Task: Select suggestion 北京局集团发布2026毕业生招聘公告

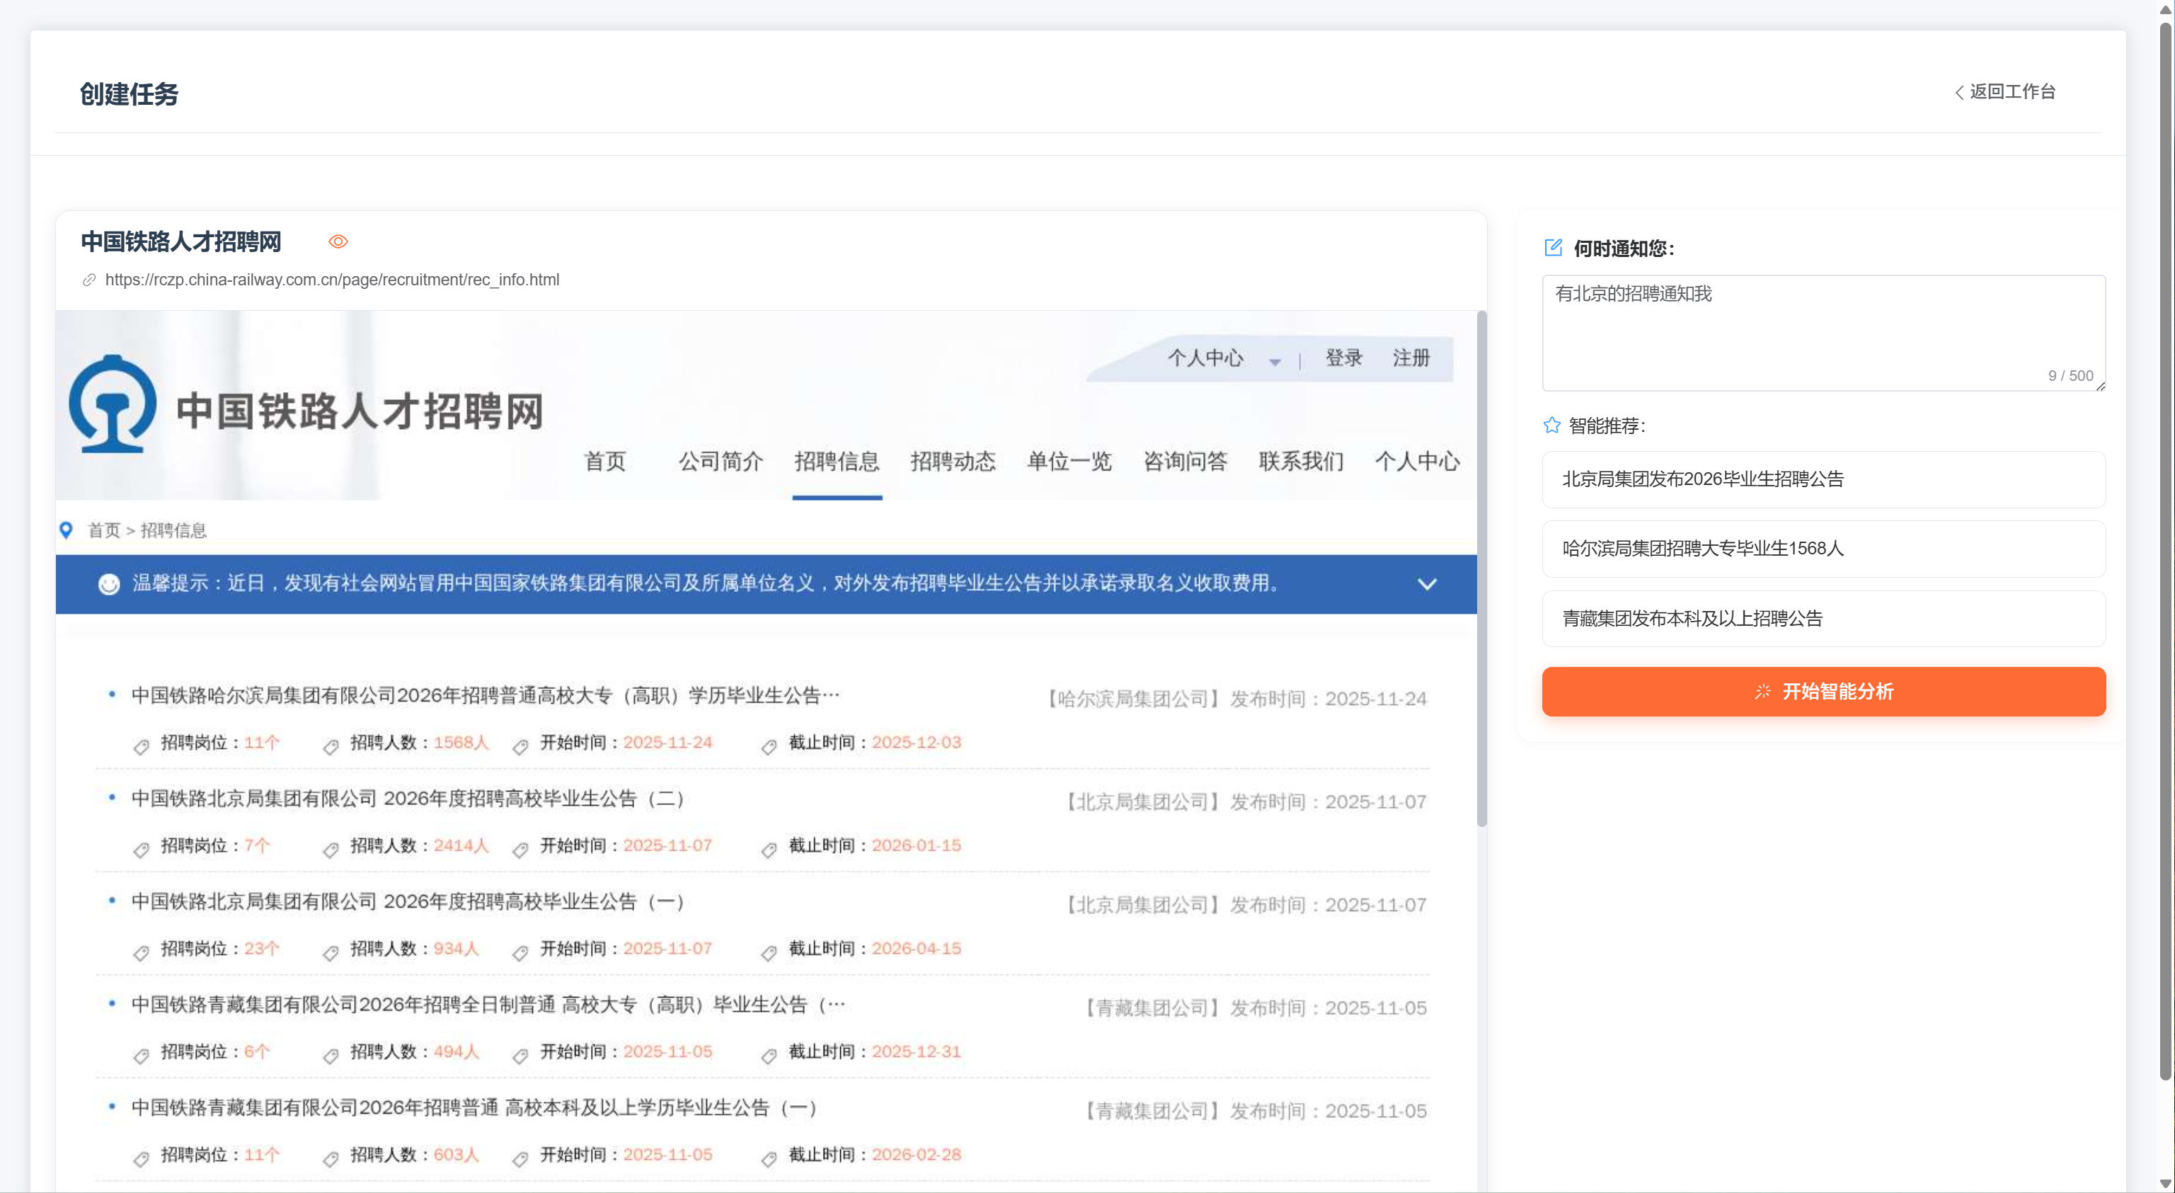Action: click(1823, 479)
